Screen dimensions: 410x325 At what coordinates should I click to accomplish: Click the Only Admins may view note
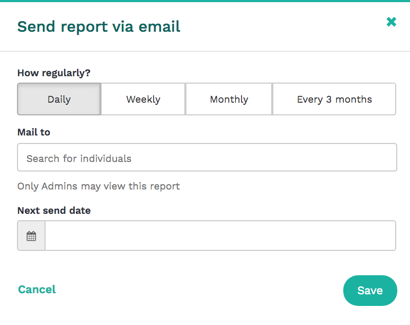99,186
